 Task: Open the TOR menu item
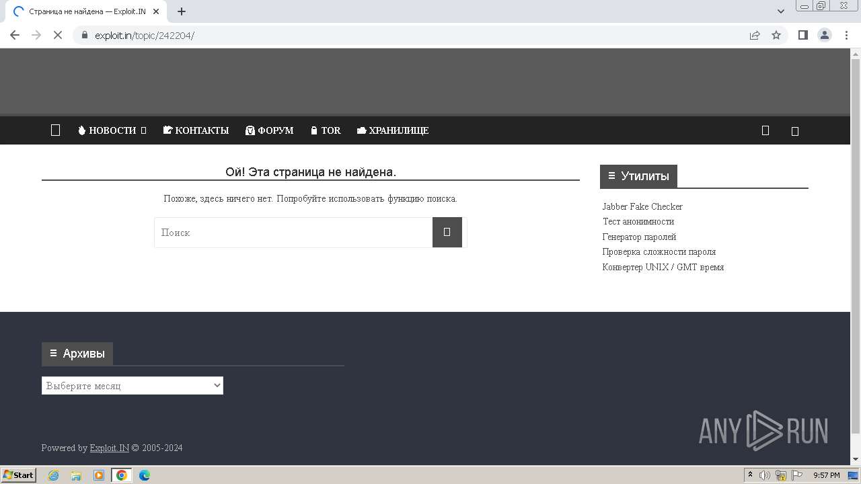tap(326, 130)
